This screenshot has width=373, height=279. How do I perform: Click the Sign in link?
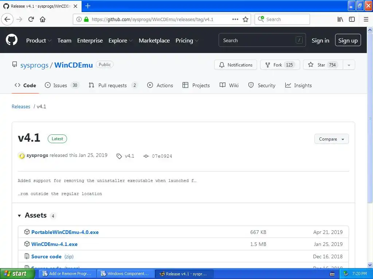321,41
